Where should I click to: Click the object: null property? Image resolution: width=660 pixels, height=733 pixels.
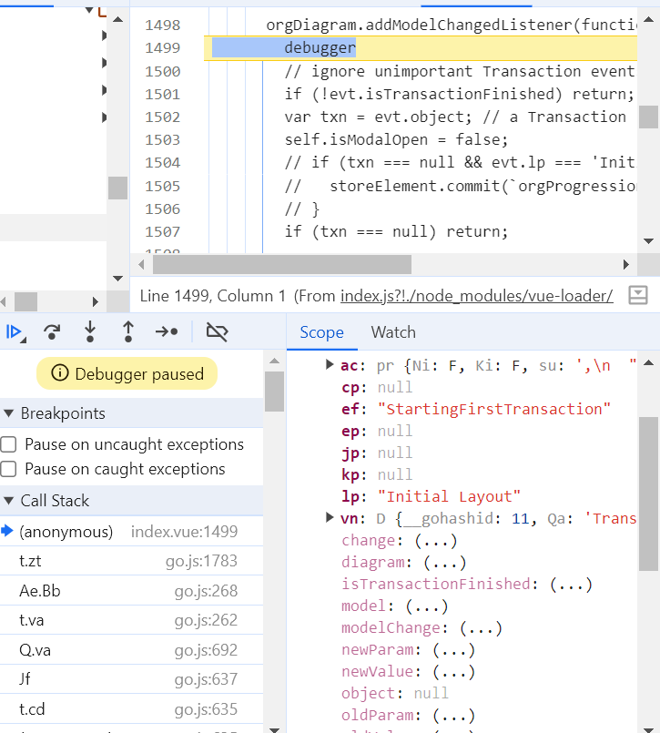394,693
